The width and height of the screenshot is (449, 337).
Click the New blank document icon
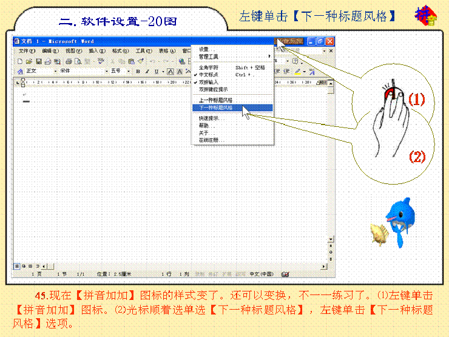(x=20, y=61)
